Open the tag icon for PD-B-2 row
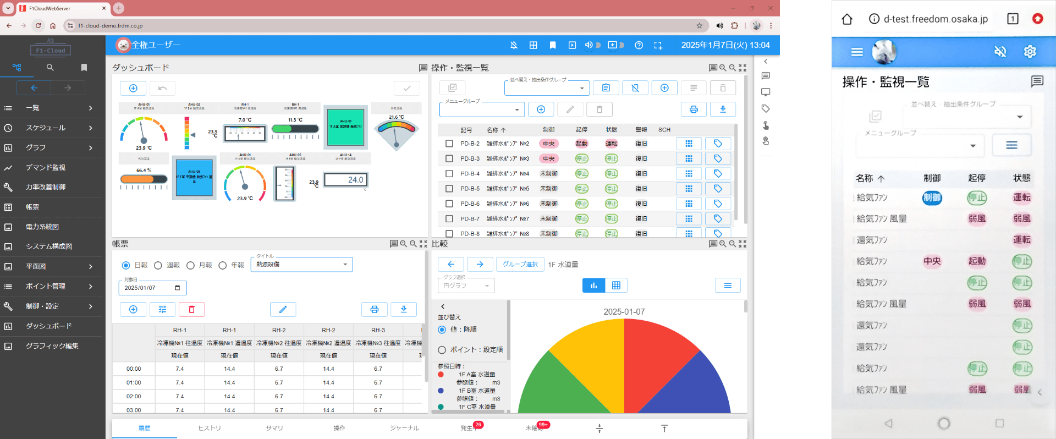This screenshot has height=439, width=1056. pyautogui.click(x=718, y=144)
